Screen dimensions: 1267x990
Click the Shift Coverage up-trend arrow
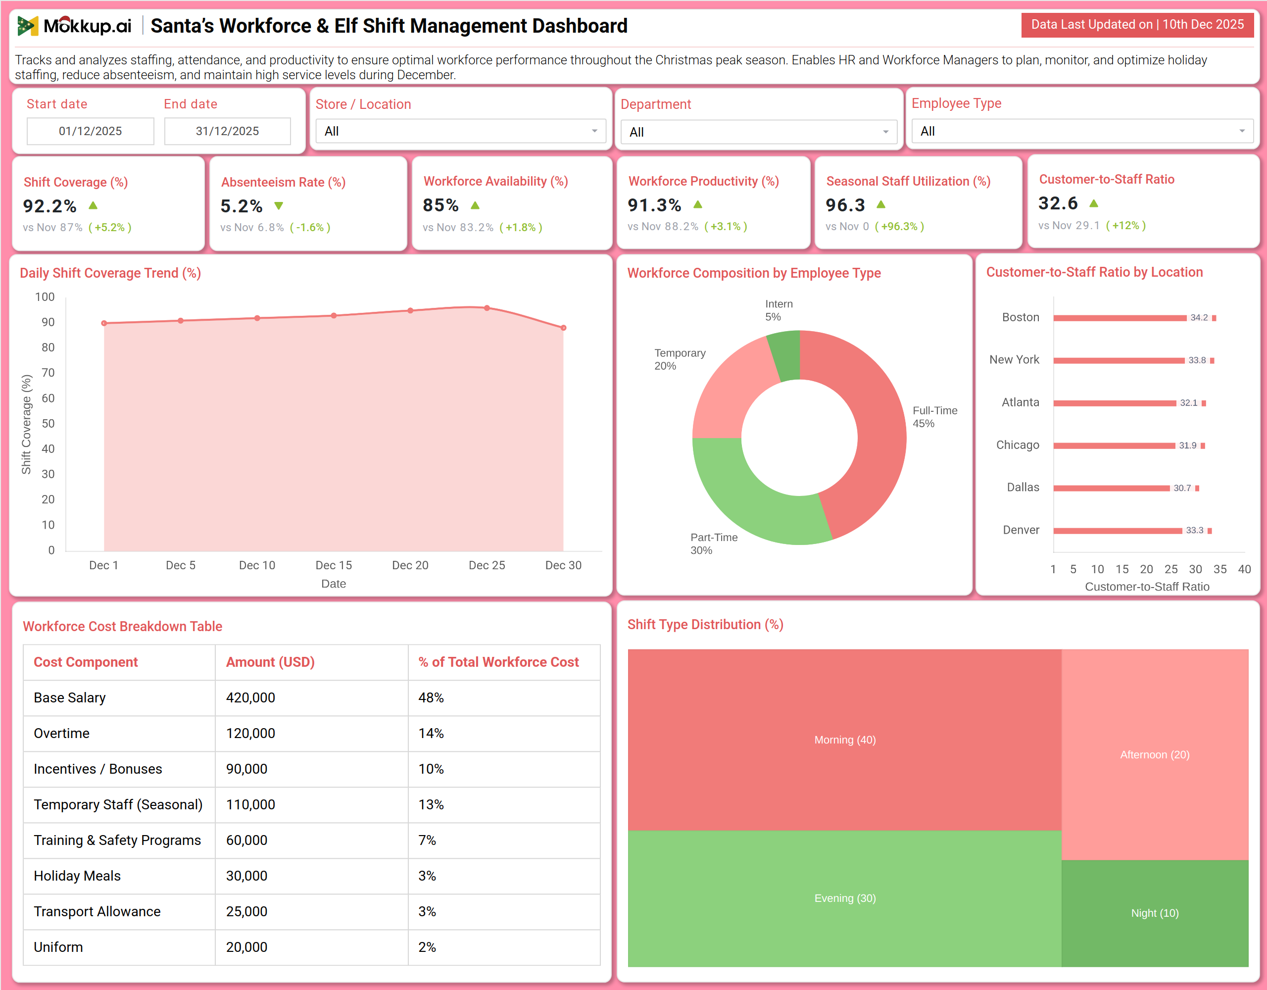click(93, 205)
